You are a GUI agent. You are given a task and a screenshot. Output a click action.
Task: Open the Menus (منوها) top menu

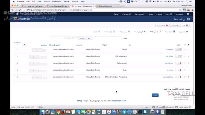pyautogui.click(x=159, y=14)
